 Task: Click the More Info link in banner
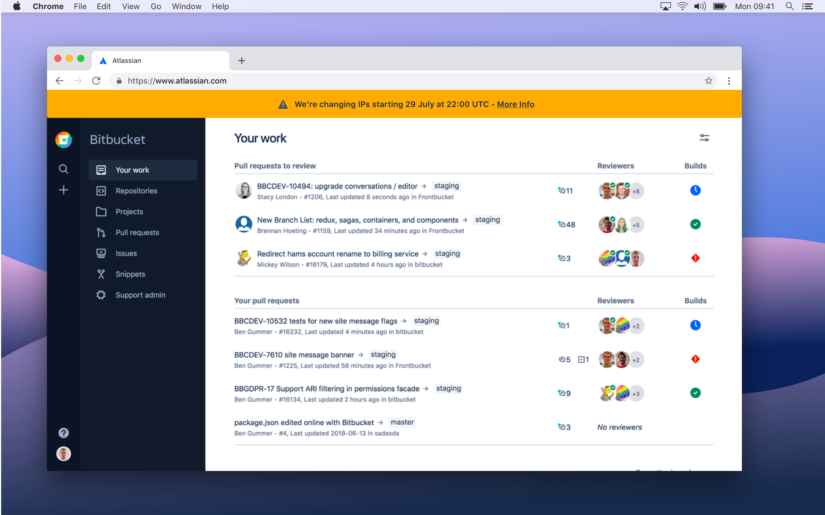click(x=515, y=104)
